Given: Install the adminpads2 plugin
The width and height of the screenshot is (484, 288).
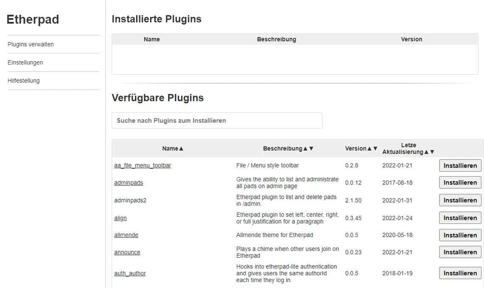Looking at the screenshot, I should pyautogui.click(x=460, y=200).
